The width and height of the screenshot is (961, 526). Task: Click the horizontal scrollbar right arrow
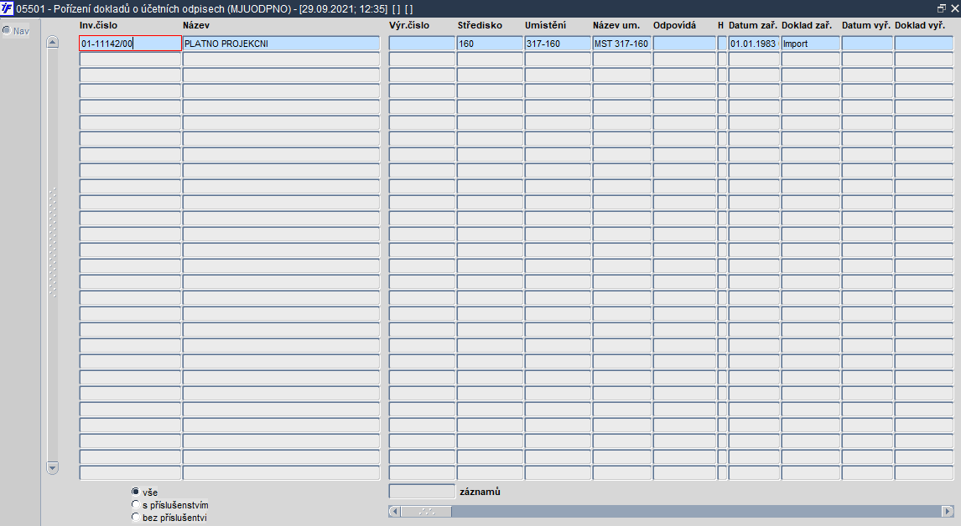(948, 511)
